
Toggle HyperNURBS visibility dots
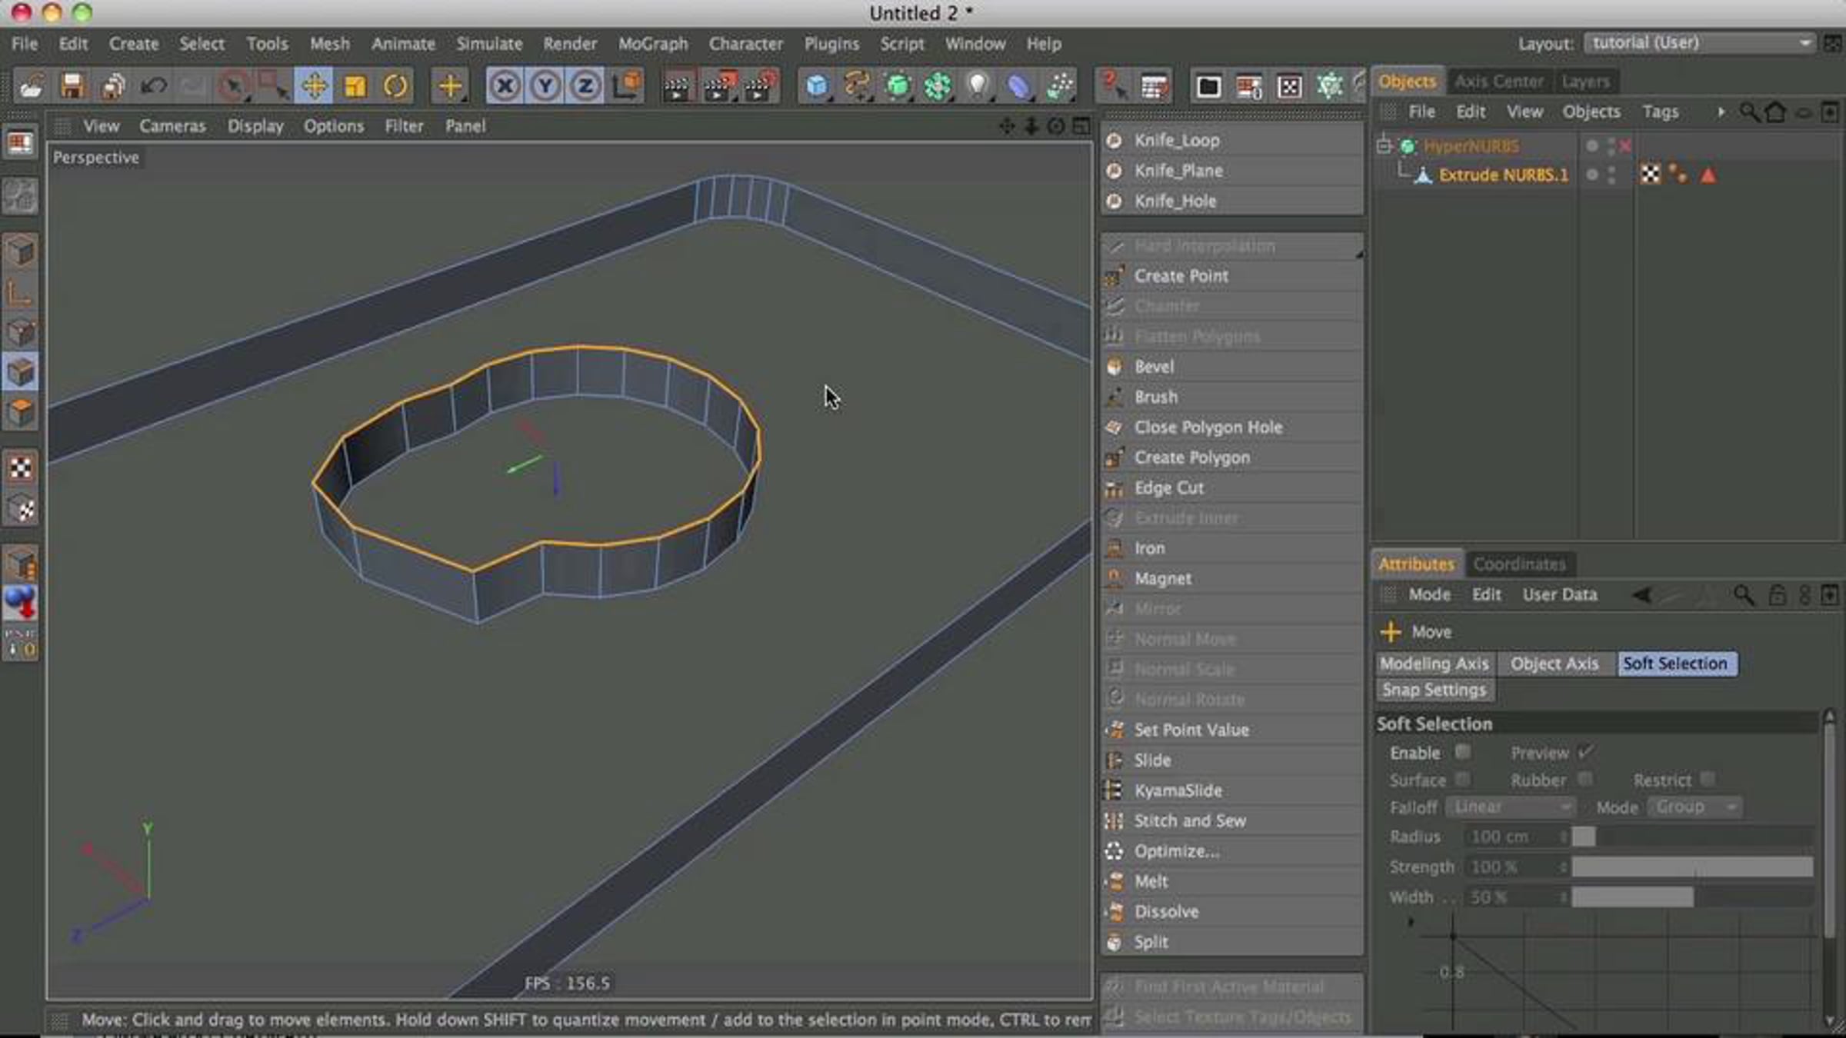point(1611,145)
